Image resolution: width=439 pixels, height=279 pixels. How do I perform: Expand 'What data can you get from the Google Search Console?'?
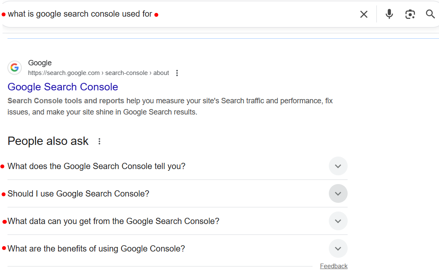coord(338,221)
